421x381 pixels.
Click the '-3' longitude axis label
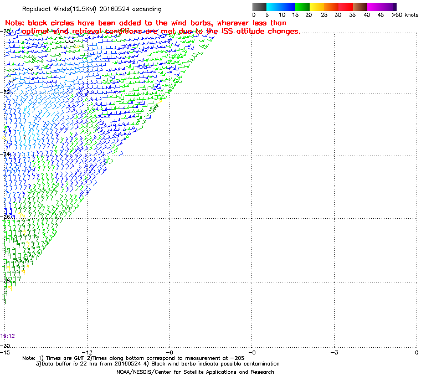pyautogui.click(x=334, y=353)
